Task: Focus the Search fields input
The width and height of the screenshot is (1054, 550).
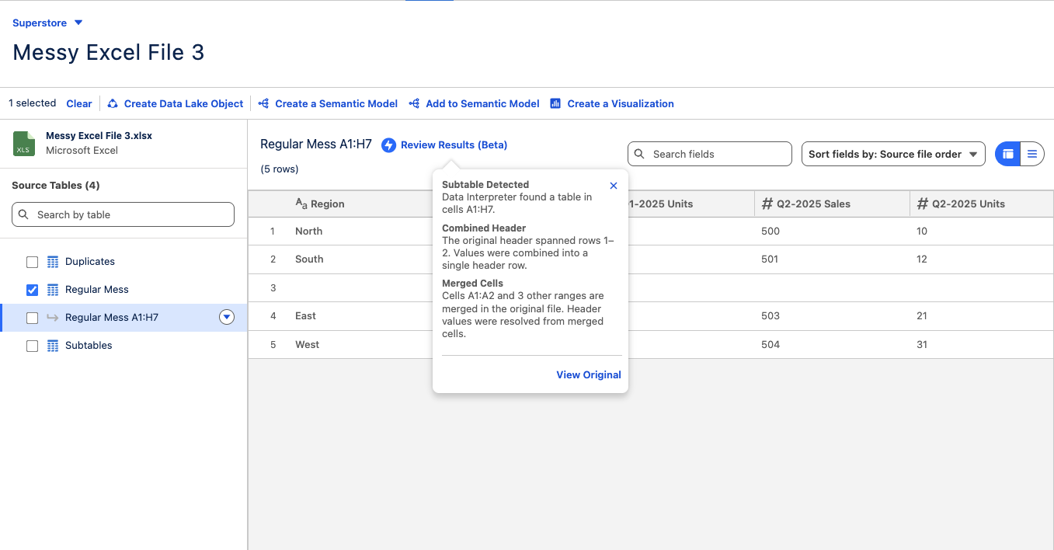Action: [x=710, y=154]
